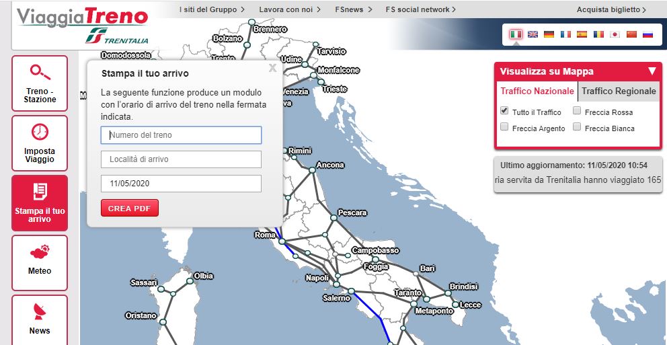Expand I siti del Gruppo menu
Image resolution: width=667 pixels, height=345 pixels.
(212, 9)
